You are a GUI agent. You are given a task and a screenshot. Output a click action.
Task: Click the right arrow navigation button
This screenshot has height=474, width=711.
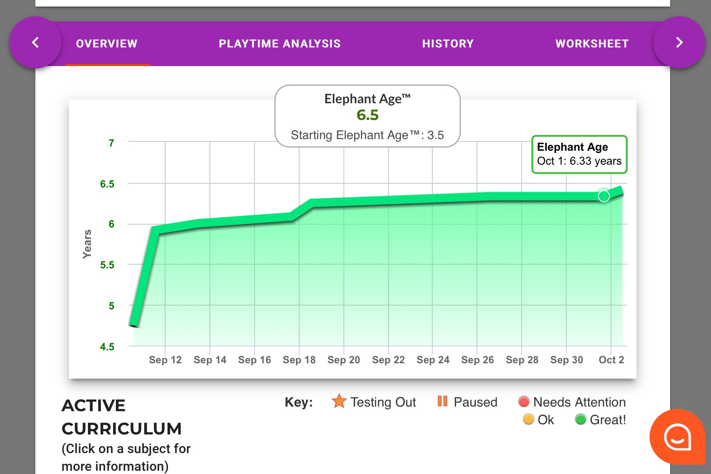coord(679,43)
